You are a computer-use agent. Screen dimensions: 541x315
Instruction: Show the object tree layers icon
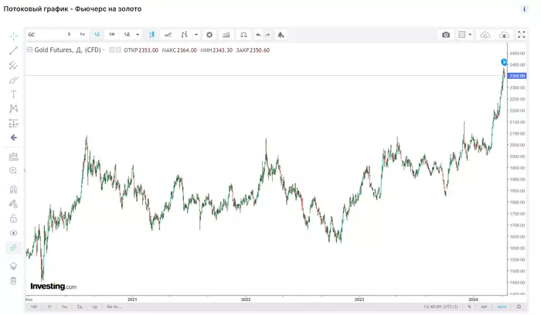13,266
